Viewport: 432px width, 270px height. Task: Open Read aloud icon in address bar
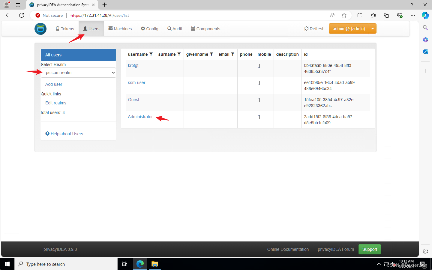pos(332,15)
